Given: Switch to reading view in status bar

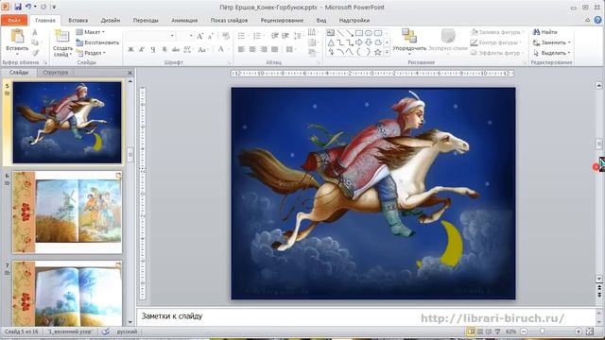Looking at the screenshot, I should [x=489, y=331].
